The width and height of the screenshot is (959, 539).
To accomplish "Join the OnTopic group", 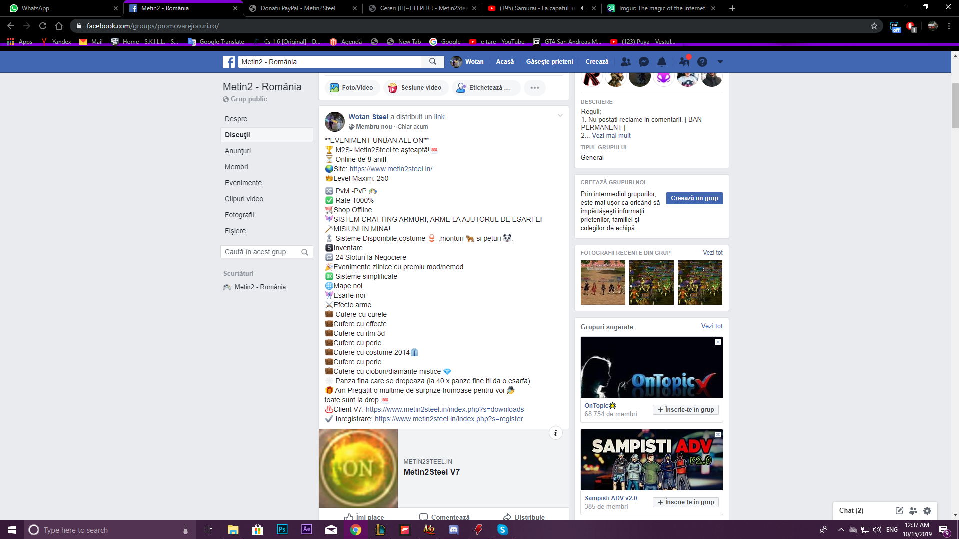I will click(686, 410).
